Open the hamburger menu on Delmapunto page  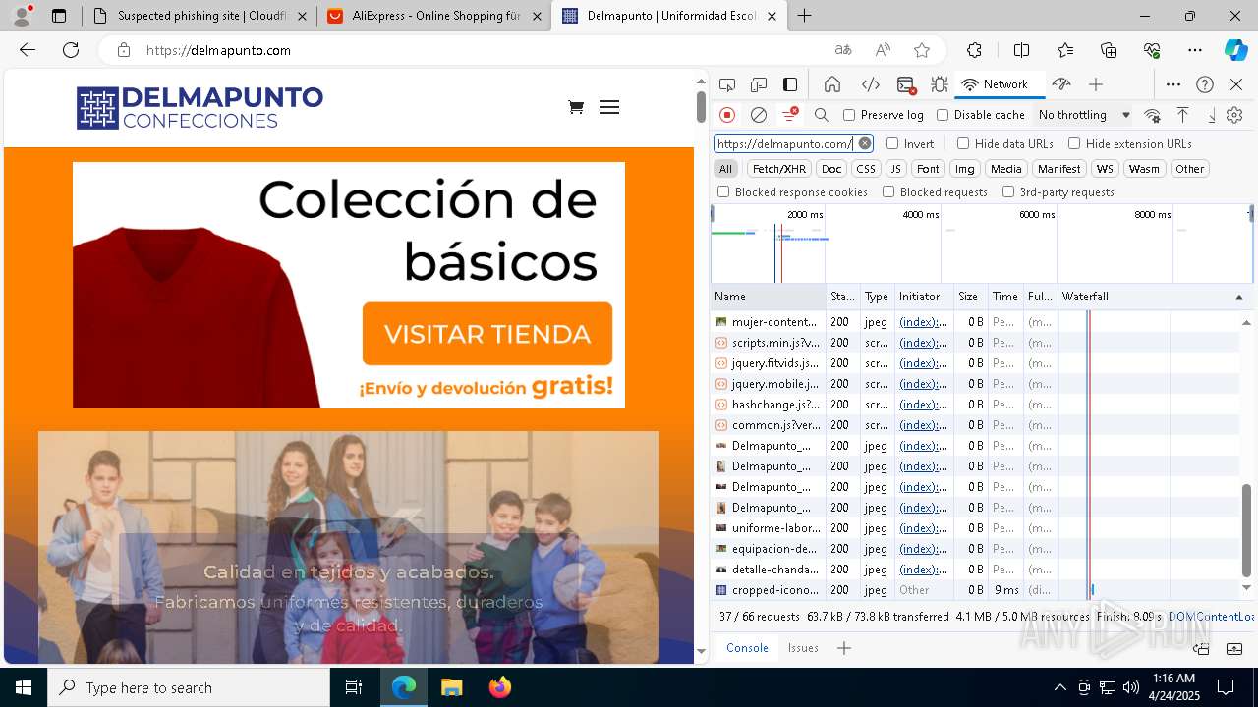pyautogui.click(x=609, y=107)
